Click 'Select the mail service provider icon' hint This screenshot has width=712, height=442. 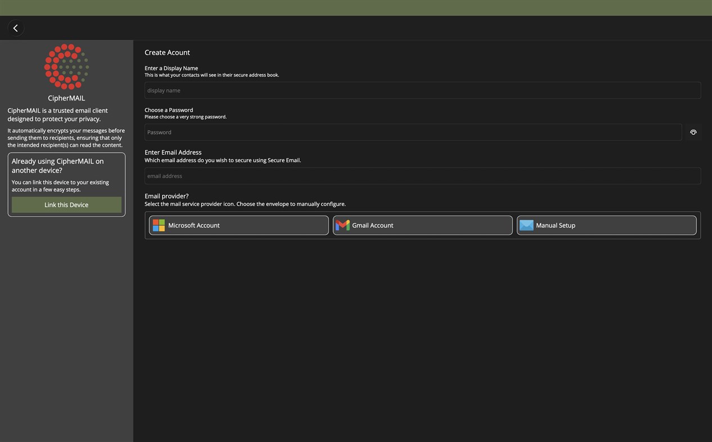pos(245,204)
